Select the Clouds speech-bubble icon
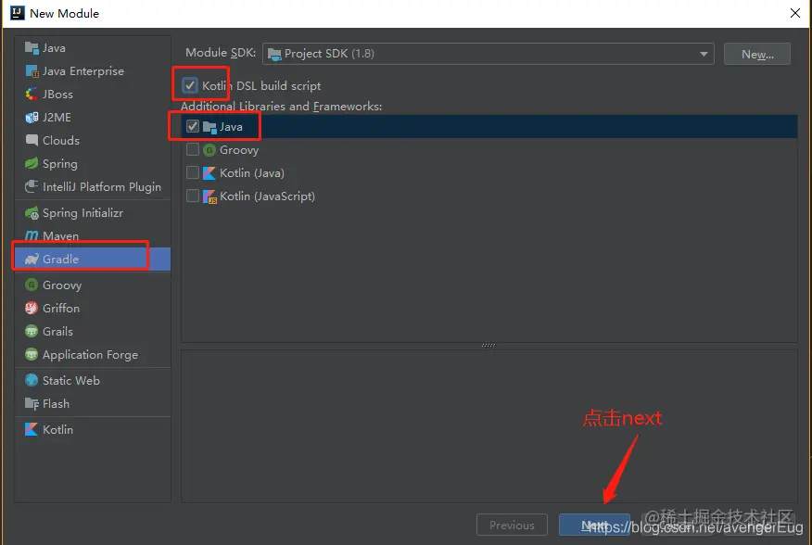 pyautogui.click(x=32, y=140)
